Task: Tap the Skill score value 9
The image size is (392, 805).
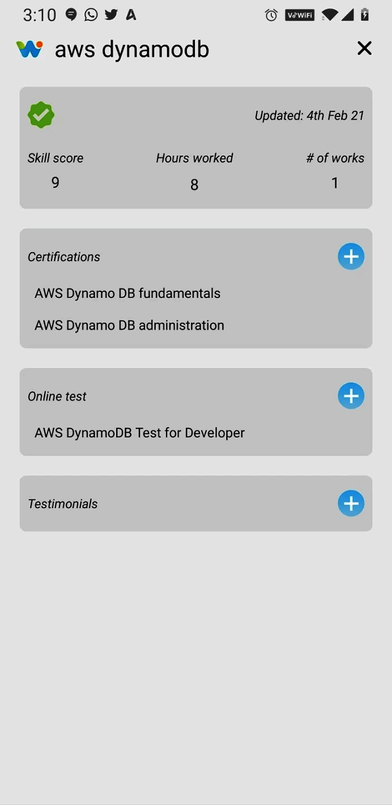Action: [55, 182]
